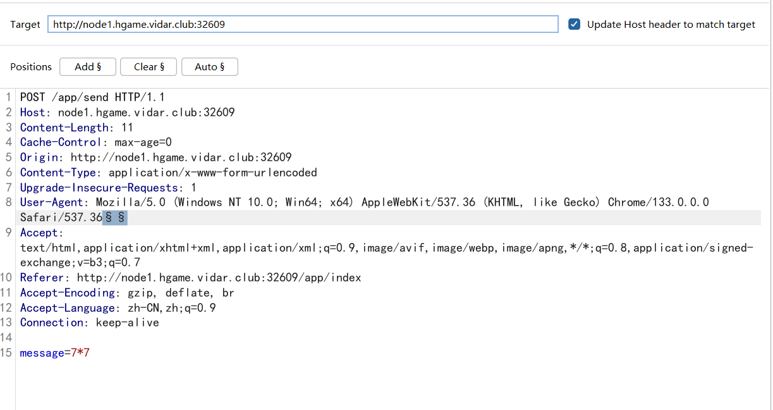Click the Content-Length value 11
This screenshot has width=773, height=410.
tap(127, 128)
